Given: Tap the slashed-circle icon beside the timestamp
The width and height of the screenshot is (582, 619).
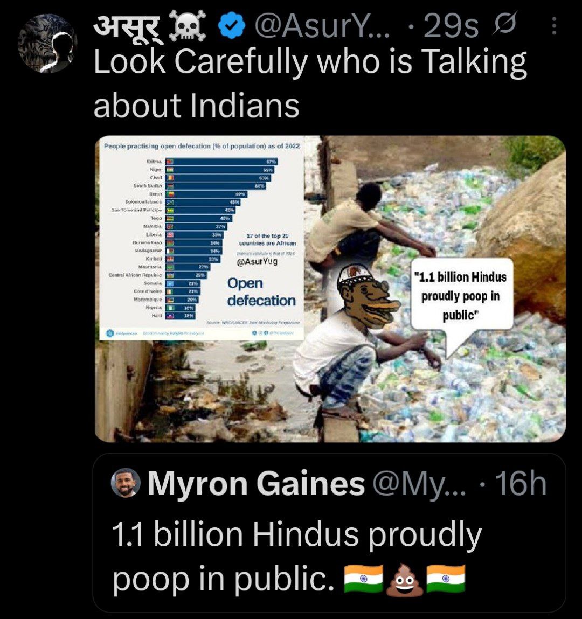Looking at the screenshot, I should [504, 26].
